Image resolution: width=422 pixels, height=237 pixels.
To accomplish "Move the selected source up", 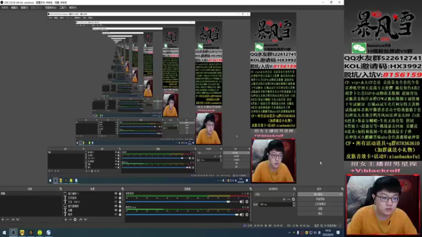I will (x=81, y=220).
